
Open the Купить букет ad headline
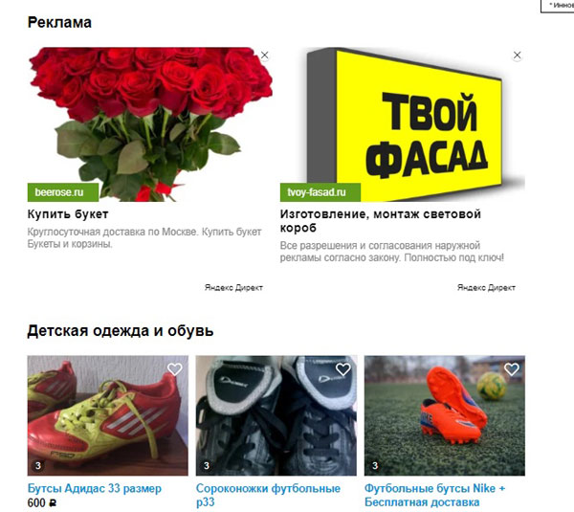(x=68, y=214)
